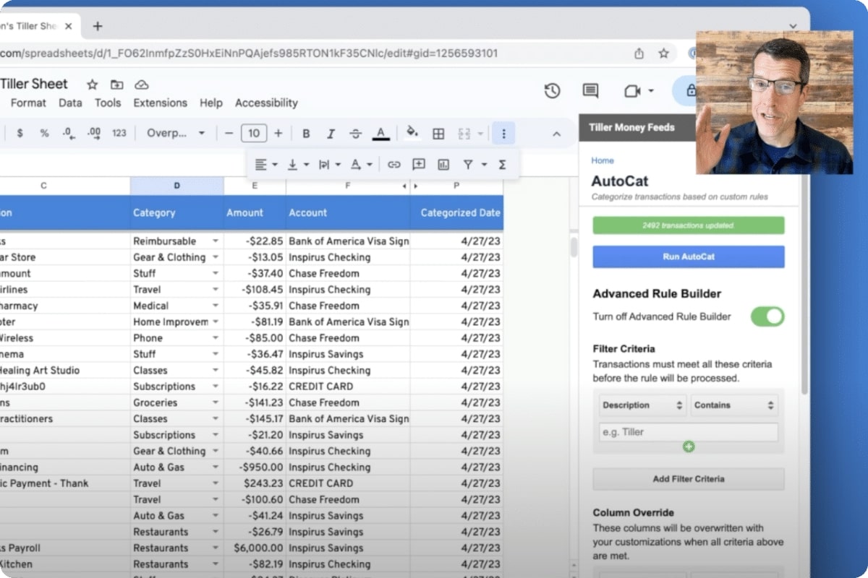Select the $6,000.00 amount cell
Viewport: 868px width, 578px height.
(x=255, y=548)
